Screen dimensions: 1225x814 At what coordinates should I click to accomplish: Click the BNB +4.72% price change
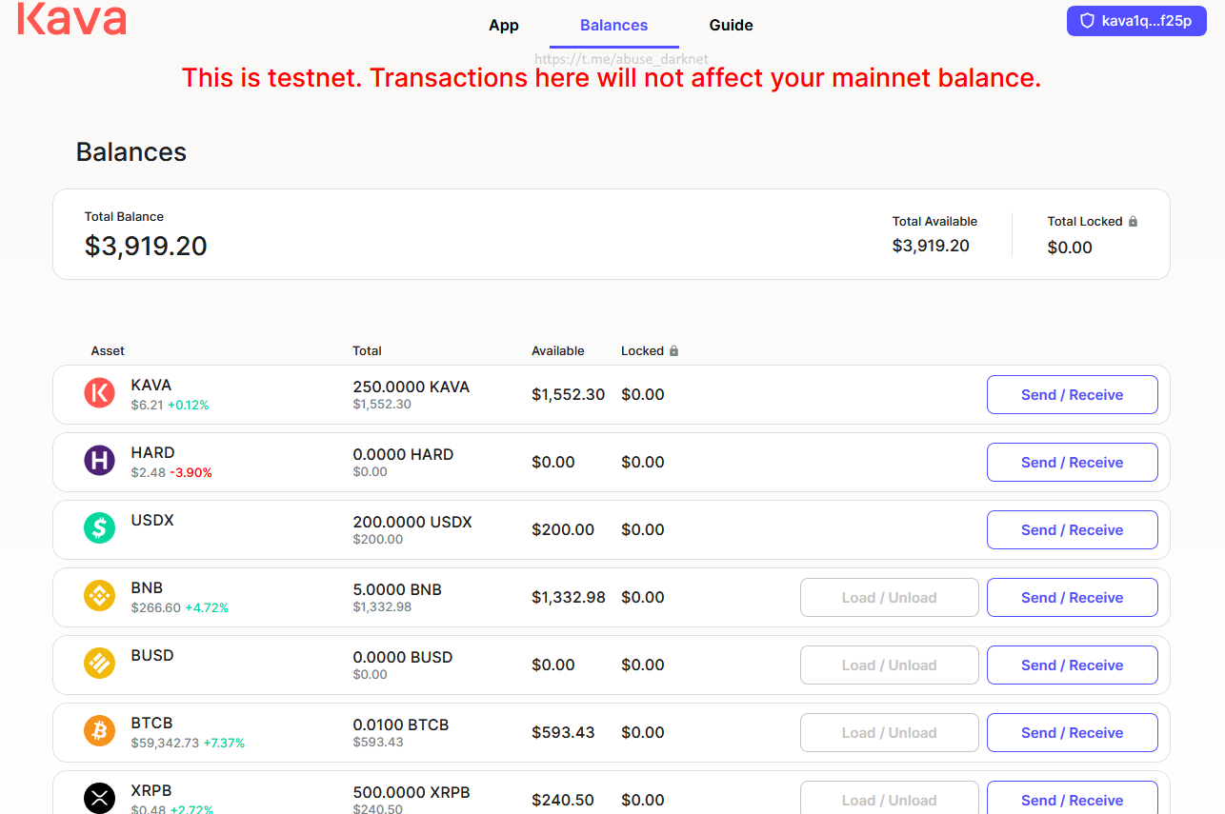[207, 607]
